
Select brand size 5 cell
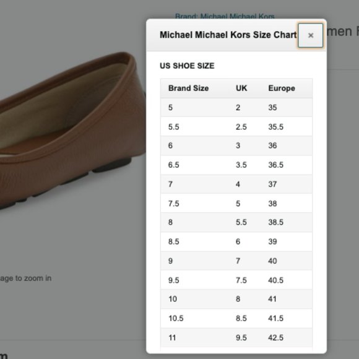coord(170,107)
